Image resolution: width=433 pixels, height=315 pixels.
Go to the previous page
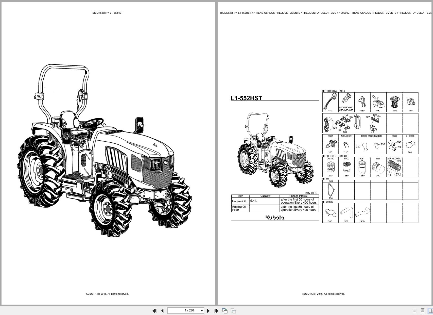click(x=162, y=311)
